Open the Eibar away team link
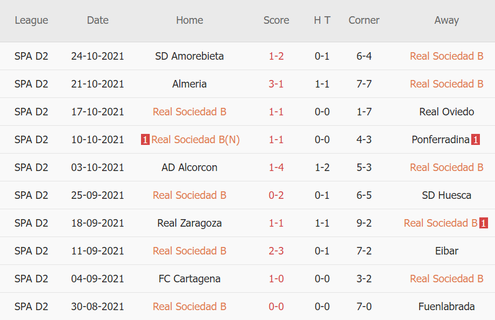This screenshot has width=495, height=320. 446,251
